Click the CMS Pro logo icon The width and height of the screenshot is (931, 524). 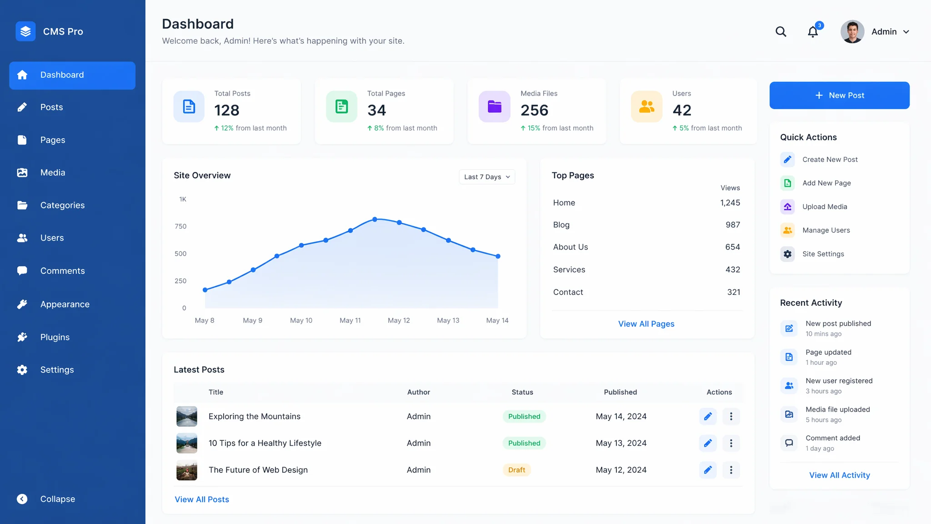click(x=25, y=31)
